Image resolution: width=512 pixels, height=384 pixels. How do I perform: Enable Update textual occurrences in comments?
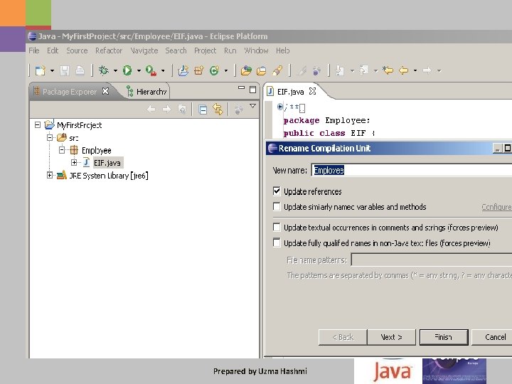click(277, 227)
